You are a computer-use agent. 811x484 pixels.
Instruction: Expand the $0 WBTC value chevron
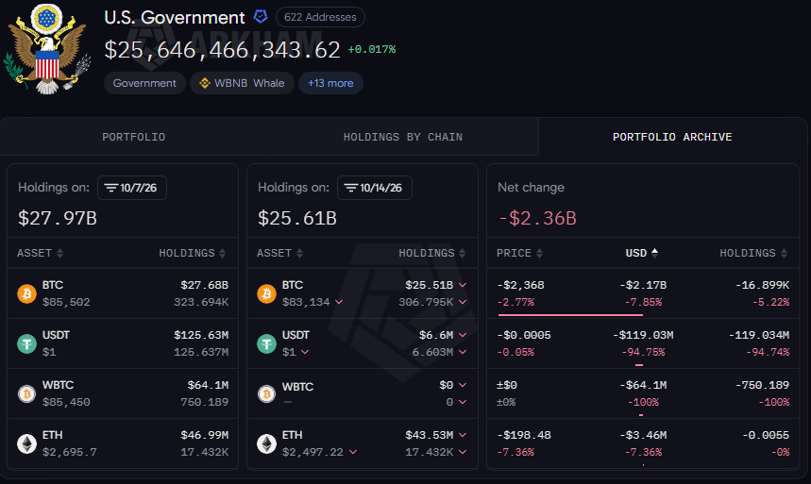pyautogui.click(x=463, y=385)
